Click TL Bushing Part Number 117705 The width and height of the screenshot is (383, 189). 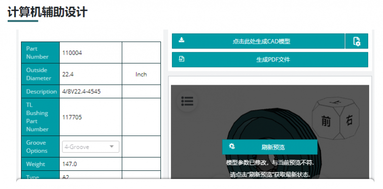[x=72, y=117]
